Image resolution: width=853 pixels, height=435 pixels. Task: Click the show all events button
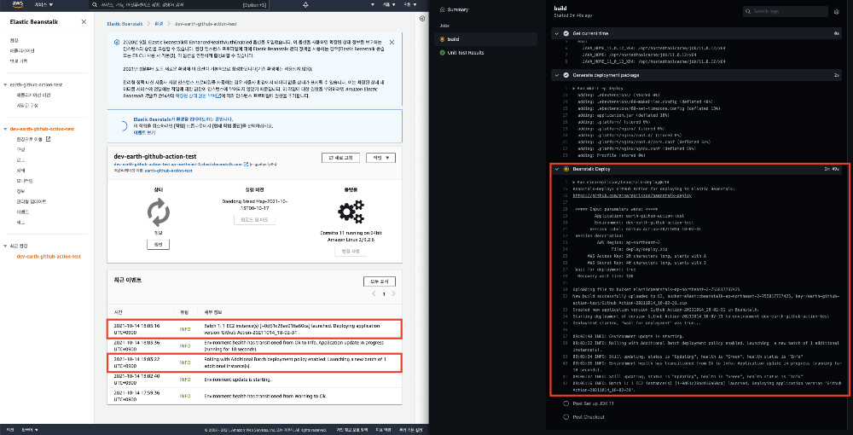pos(380,281)
